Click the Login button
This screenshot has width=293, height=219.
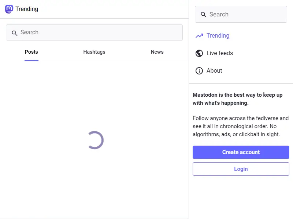[x=241, y=169]
